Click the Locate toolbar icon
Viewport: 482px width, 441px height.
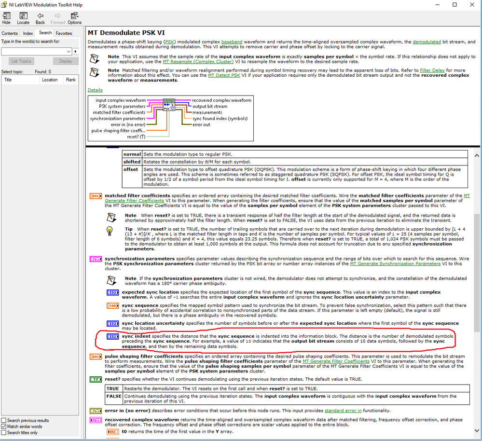[x=23, y=18]
